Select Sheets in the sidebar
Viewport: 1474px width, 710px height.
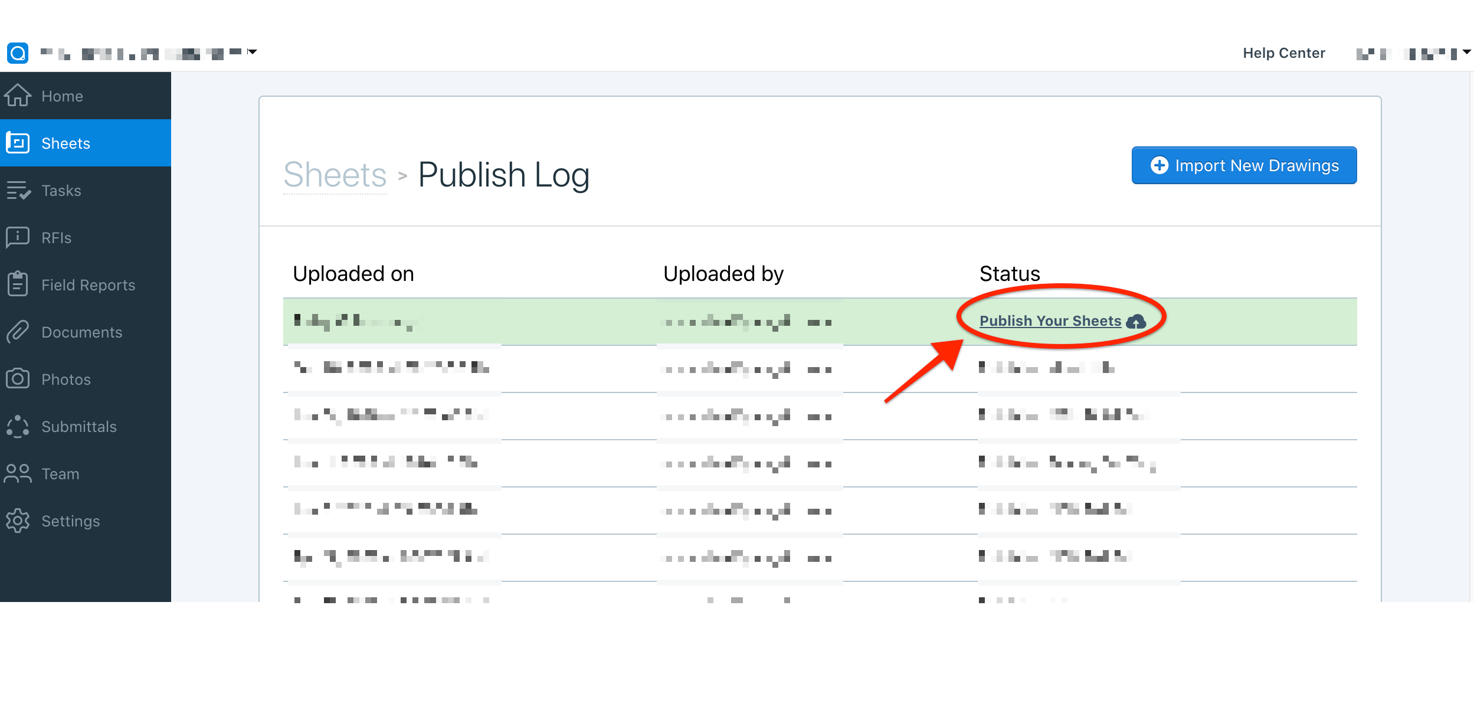point(86,143)
